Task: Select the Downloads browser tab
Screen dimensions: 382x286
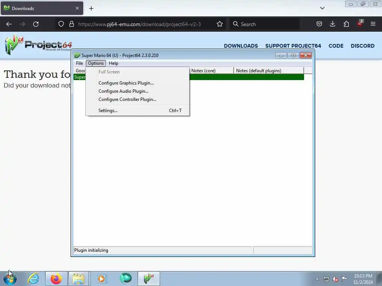Action: point(42,8)
